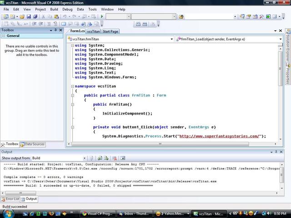291x218 pixels.
Task: Collapse the namespace vcsTitan outlining block
Action: pyautogui.click(x=73, y=86)
